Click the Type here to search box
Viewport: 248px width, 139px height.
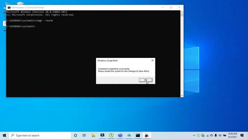coord(40,136)
